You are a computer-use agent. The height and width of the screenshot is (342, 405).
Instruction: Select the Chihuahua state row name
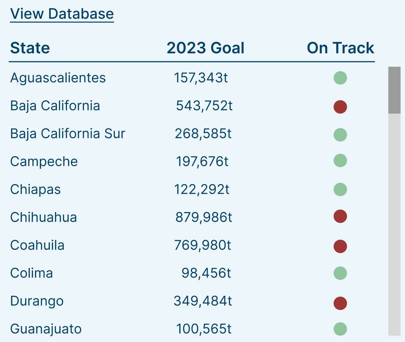pos(44,217)
